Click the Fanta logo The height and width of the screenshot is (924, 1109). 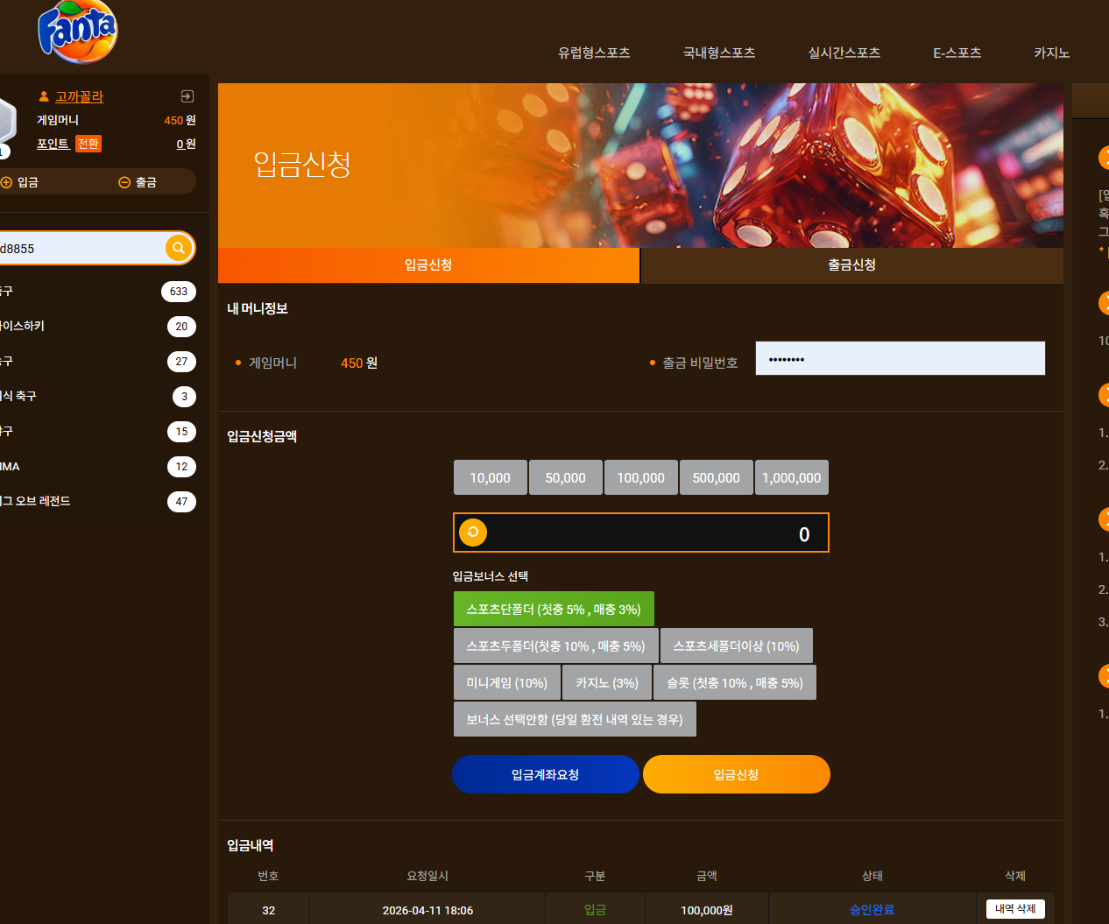(77, 32)
